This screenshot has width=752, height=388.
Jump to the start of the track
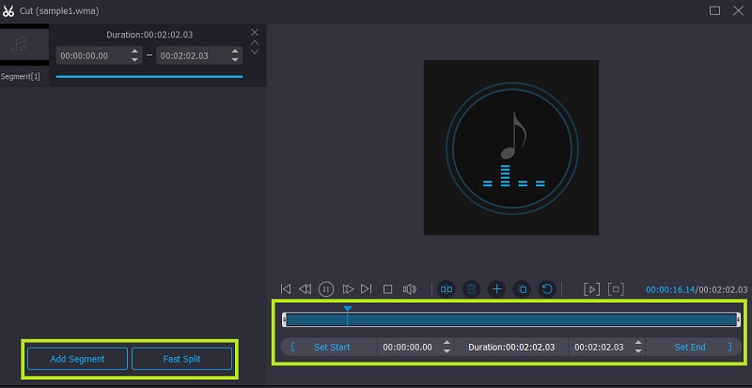pos(286,289)
